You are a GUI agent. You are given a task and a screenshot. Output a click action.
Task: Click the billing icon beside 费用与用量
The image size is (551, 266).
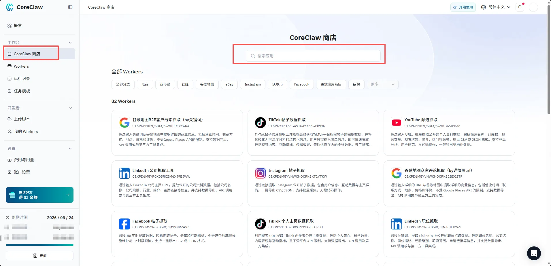[x=10, y=160]
